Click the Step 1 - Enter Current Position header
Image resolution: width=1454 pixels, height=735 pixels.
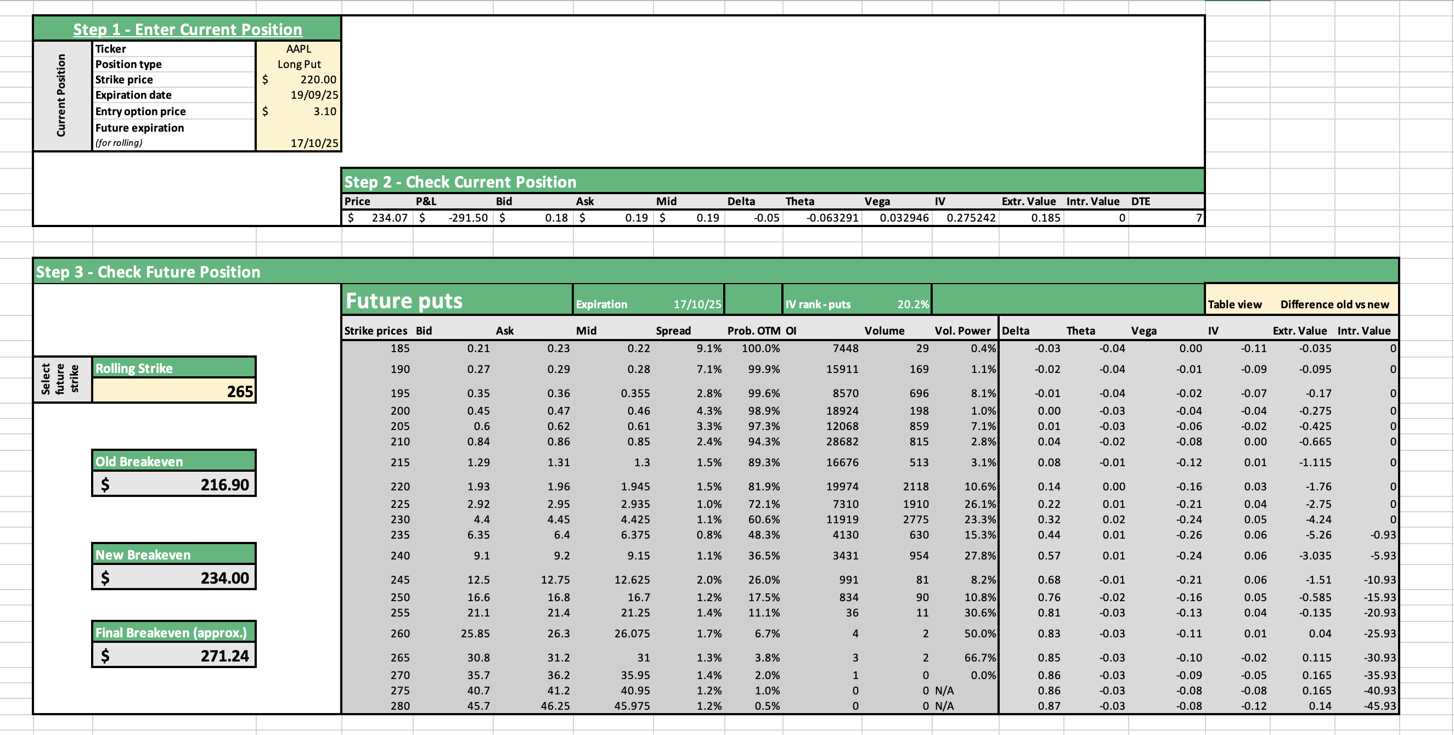(188, 29)
